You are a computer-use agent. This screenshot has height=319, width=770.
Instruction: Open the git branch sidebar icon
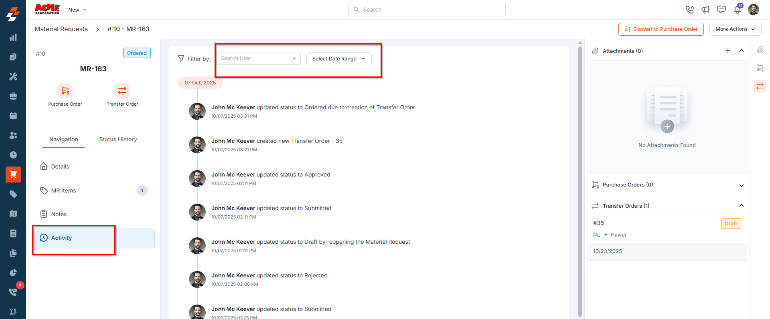(13, 312)
